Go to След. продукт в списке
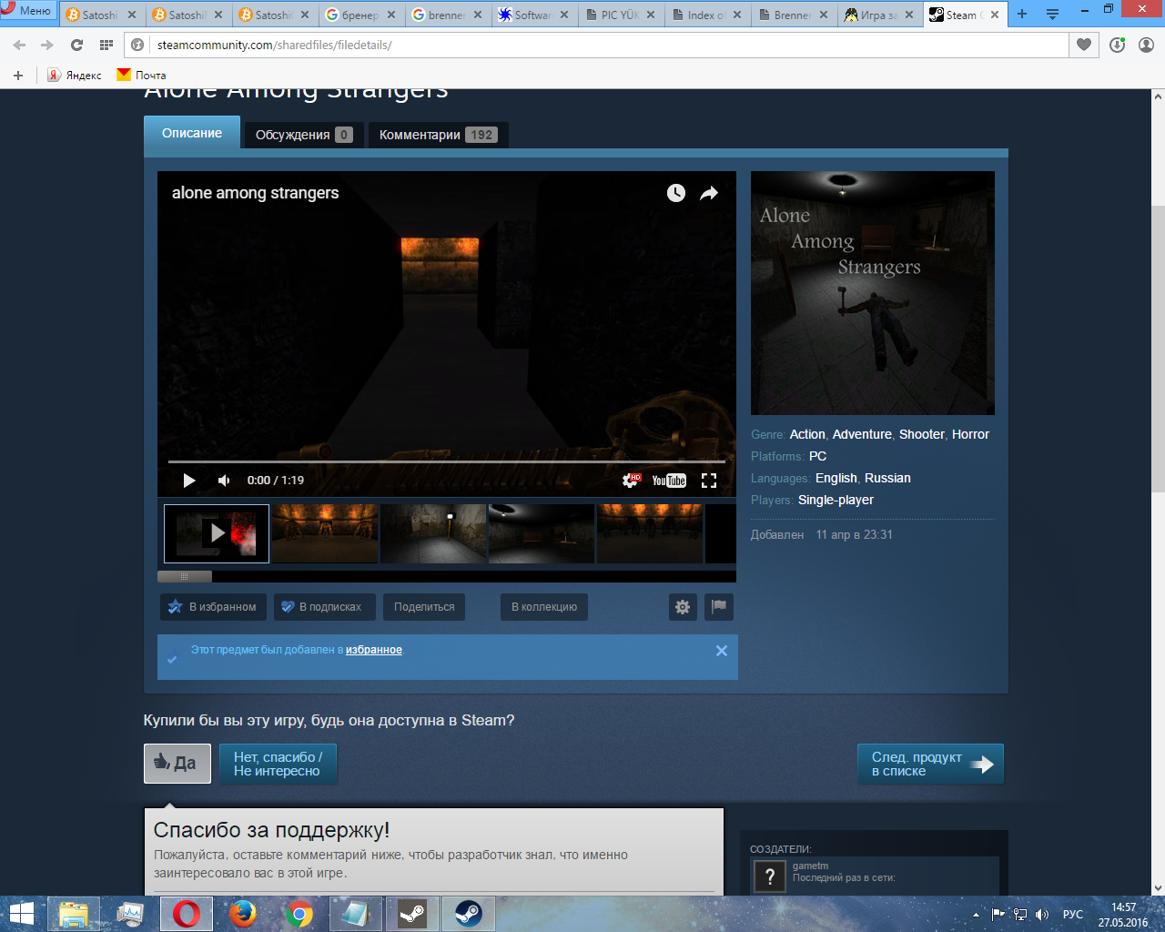Viewport: 1165px width, 932px height. coord(930,764)
